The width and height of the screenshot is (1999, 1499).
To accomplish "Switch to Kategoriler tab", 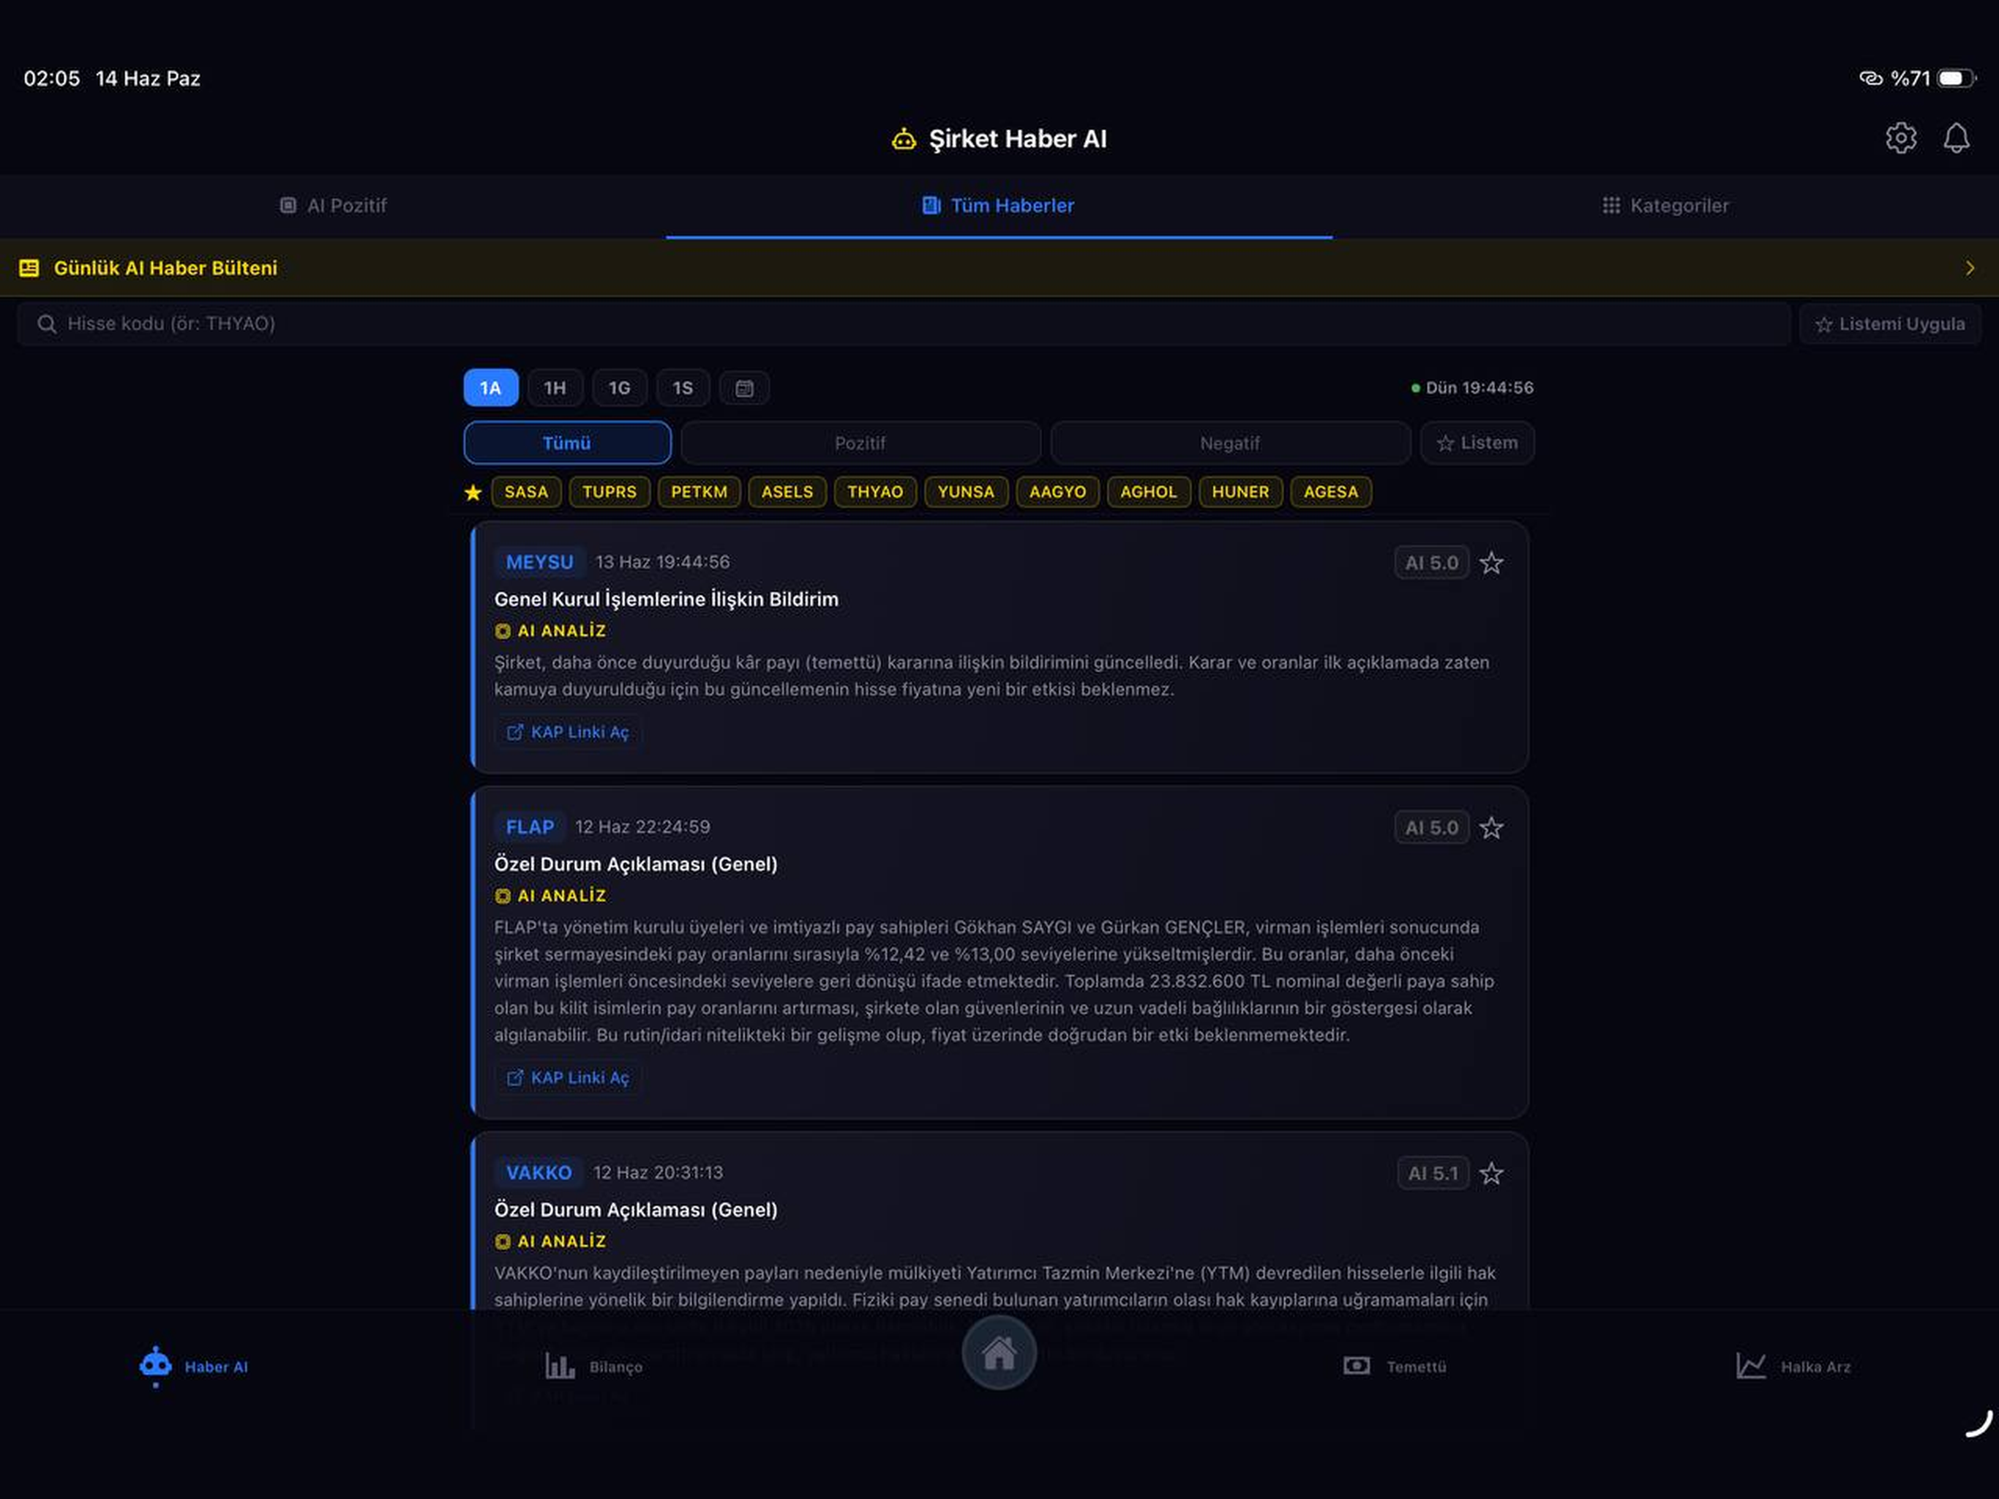I will (1665, 205).
